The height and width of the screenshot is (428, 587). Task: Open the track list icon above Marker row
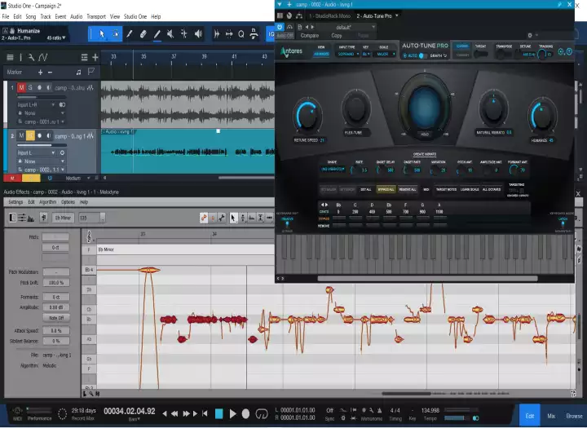10,57
